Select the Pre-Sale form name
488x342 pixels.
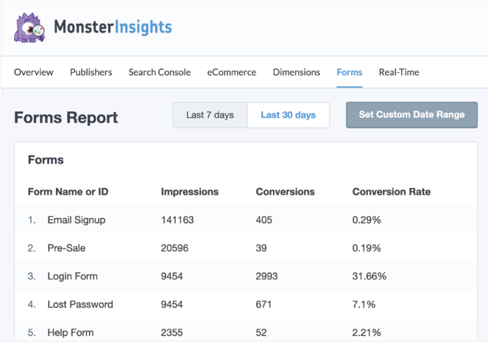66,248
